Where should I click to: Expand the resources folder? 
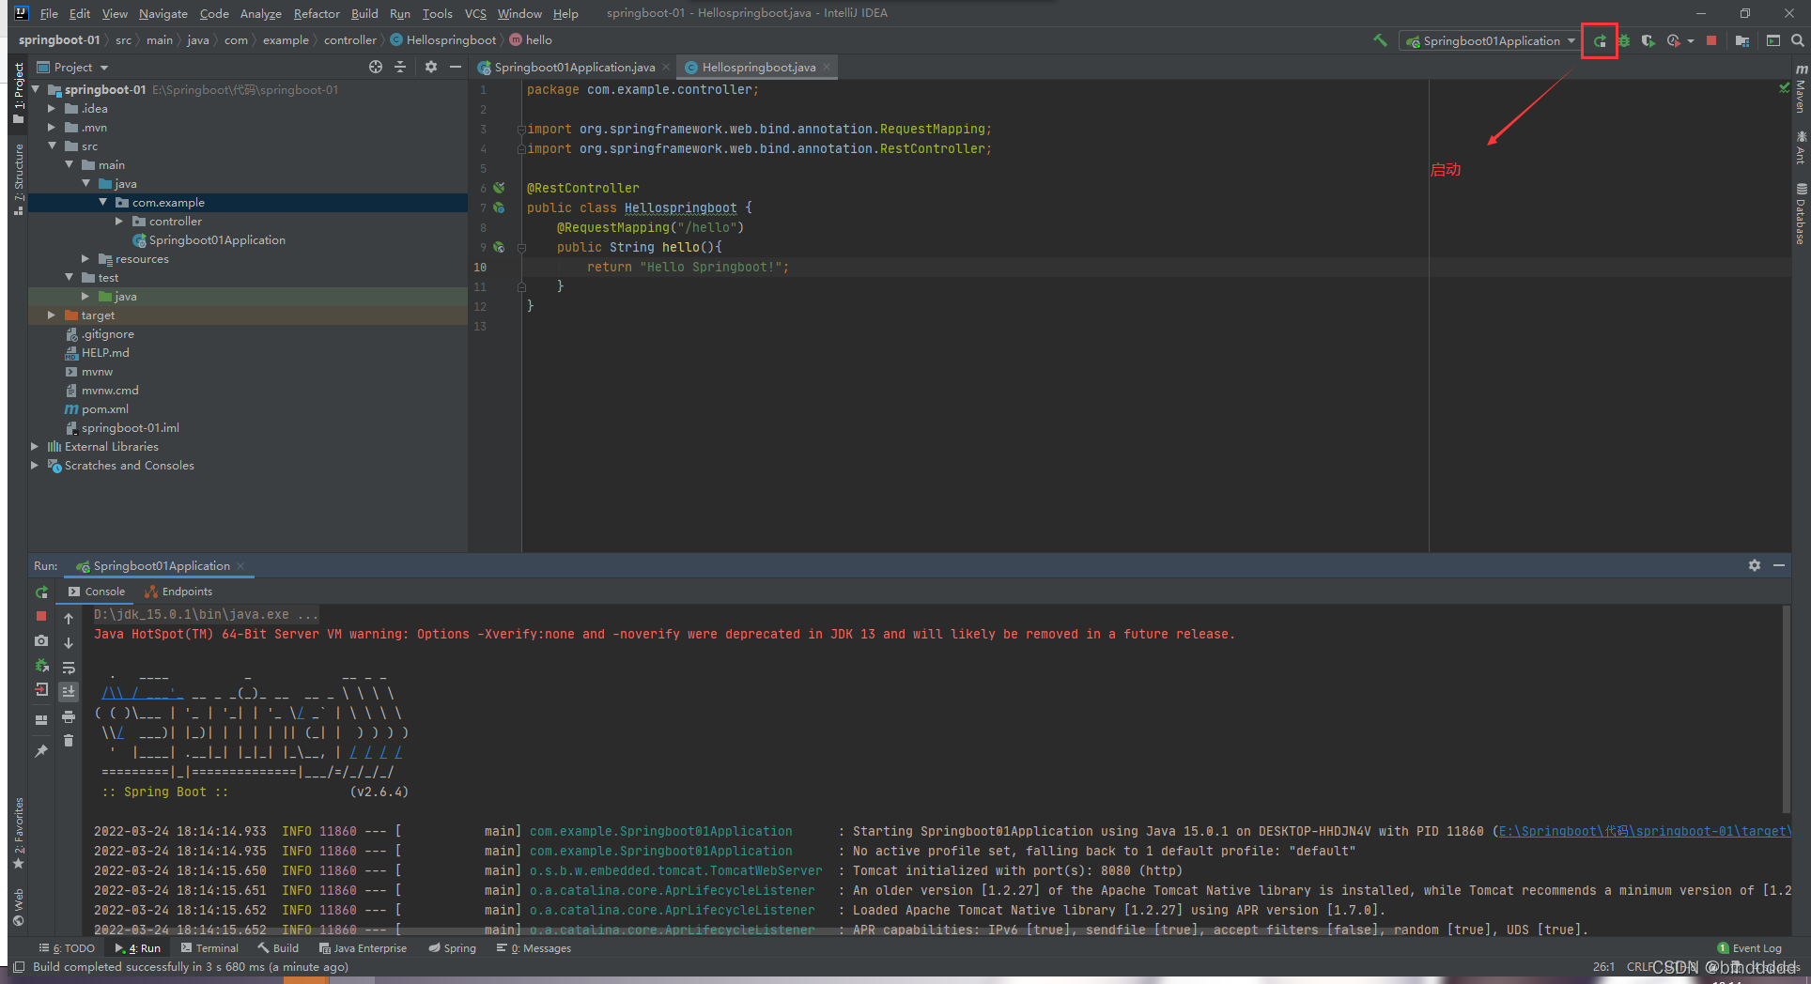(x=85, y=259)
